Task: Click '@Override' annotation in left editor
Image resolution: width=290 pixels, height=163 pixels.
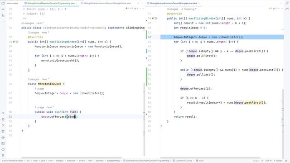Action: click(x=35, y=37)
